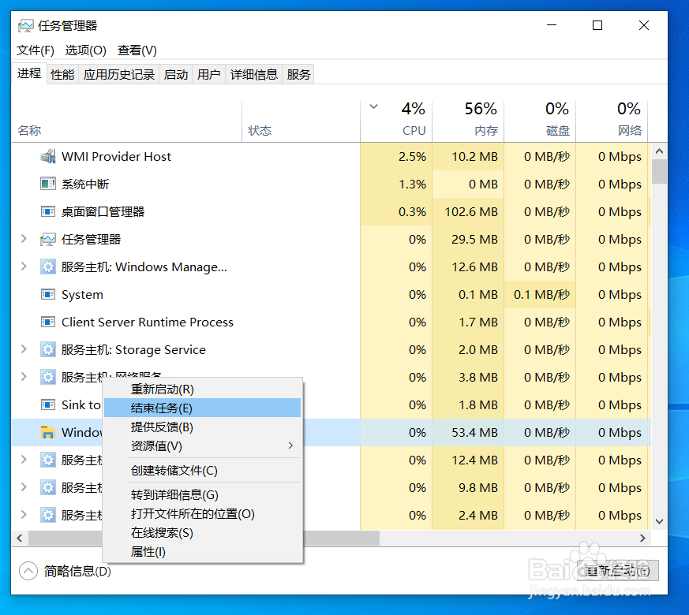Viewport: 689px width, 615px height.
Task: Click the 0.1 MB/秒 disk cell
Action: pos(540,294)
